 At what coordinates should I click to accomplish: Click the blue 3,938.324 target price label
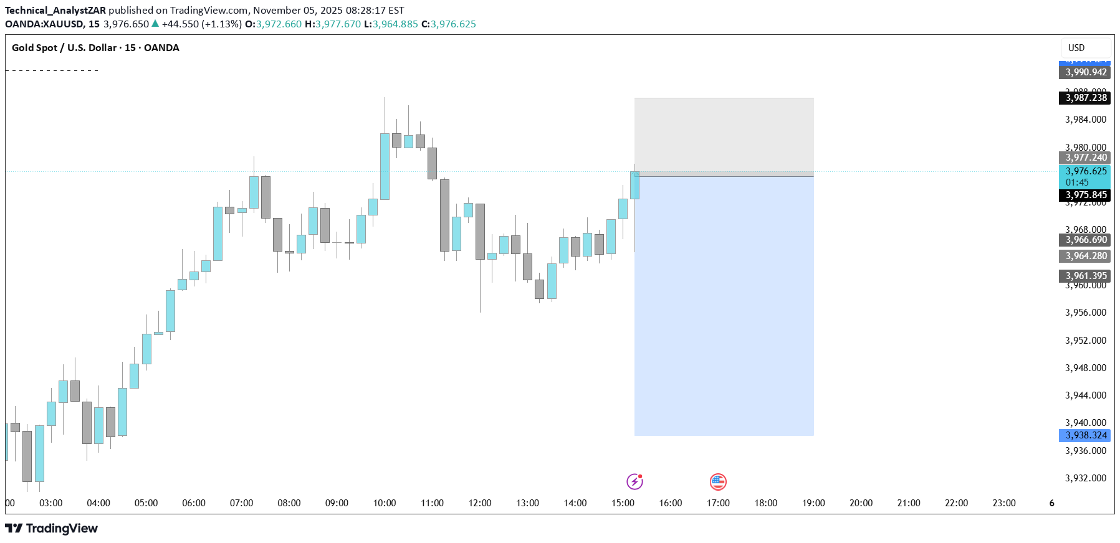coord(1085,436)
